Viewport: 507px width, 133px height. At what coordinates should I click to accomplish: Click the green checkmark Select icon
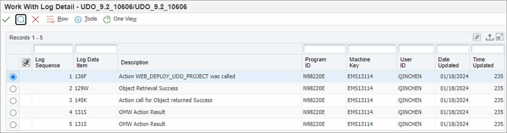tap(6, 19)
